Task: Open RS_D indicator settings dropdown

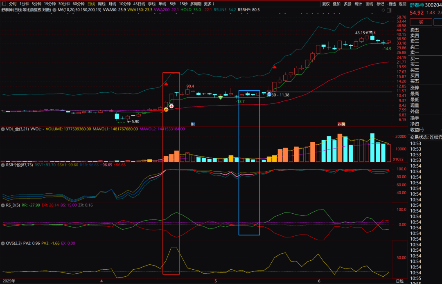Action: pyautogui.click(x=3, y=205)
